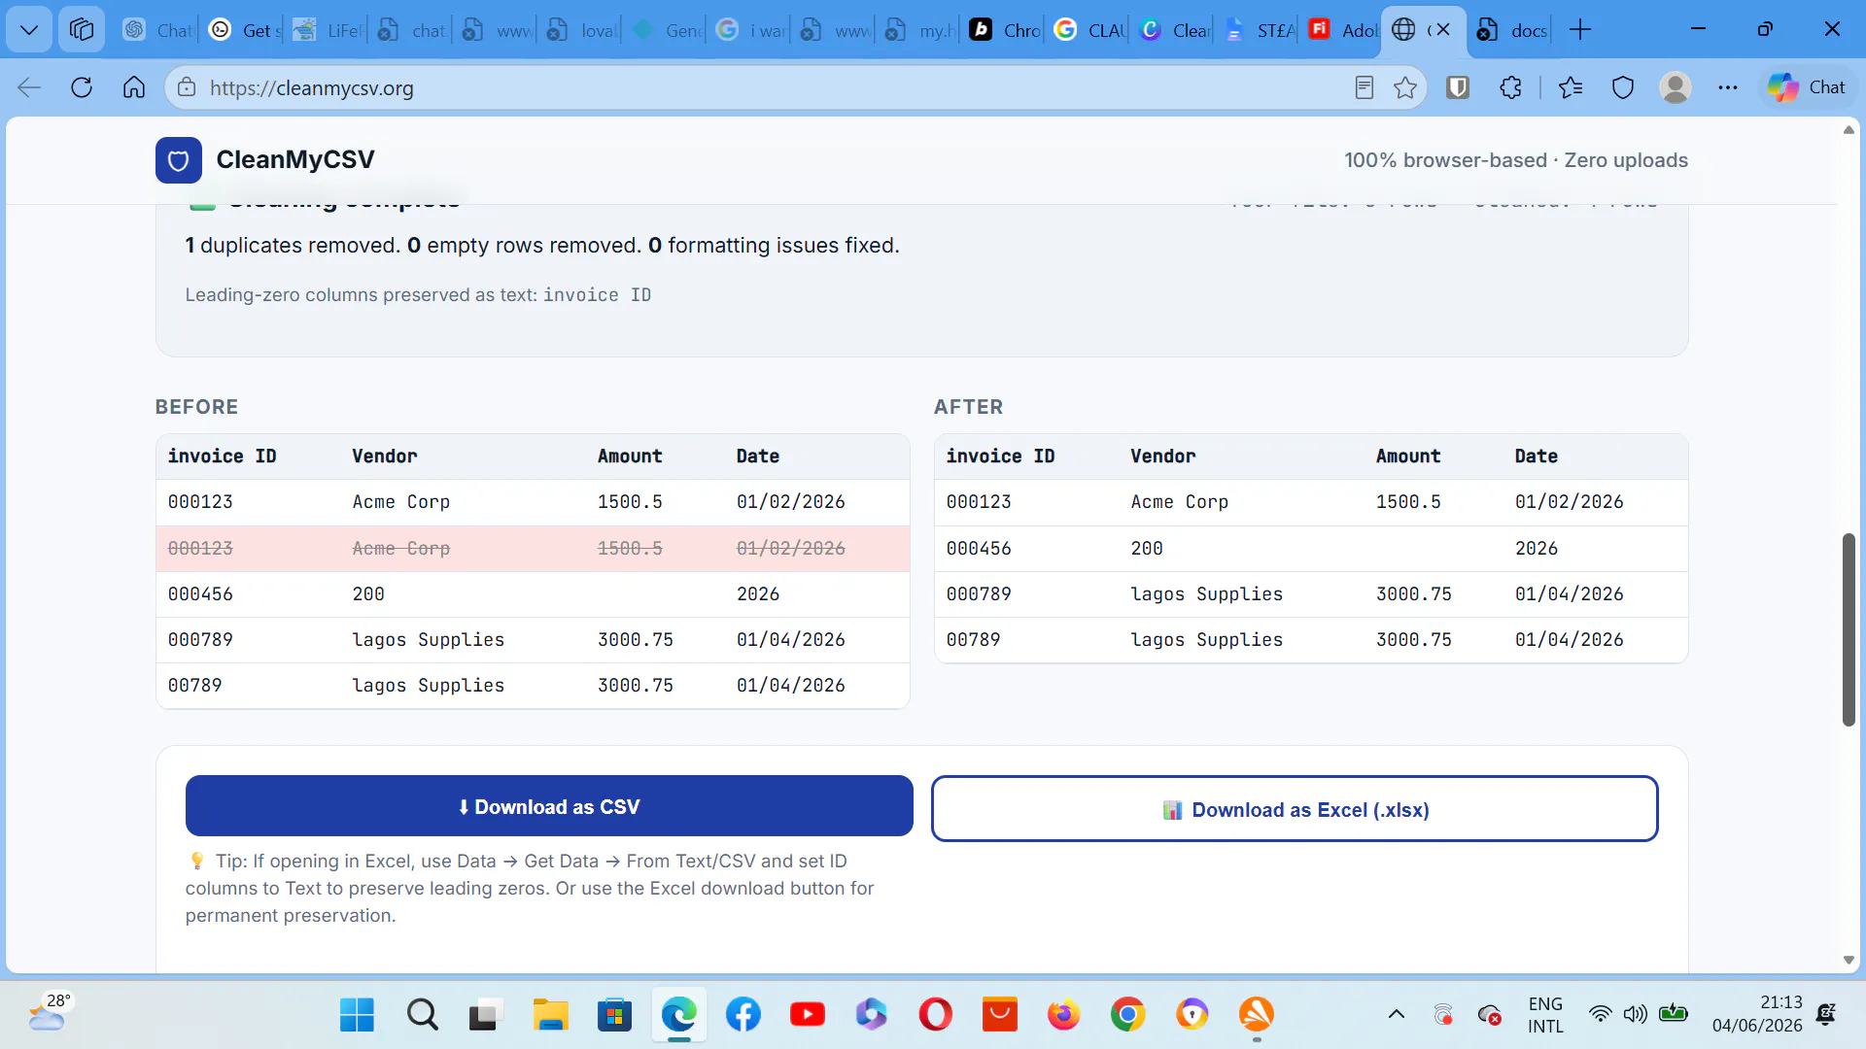Open volume control in system tray
The image size is (1866, 1049).
1636,1015
